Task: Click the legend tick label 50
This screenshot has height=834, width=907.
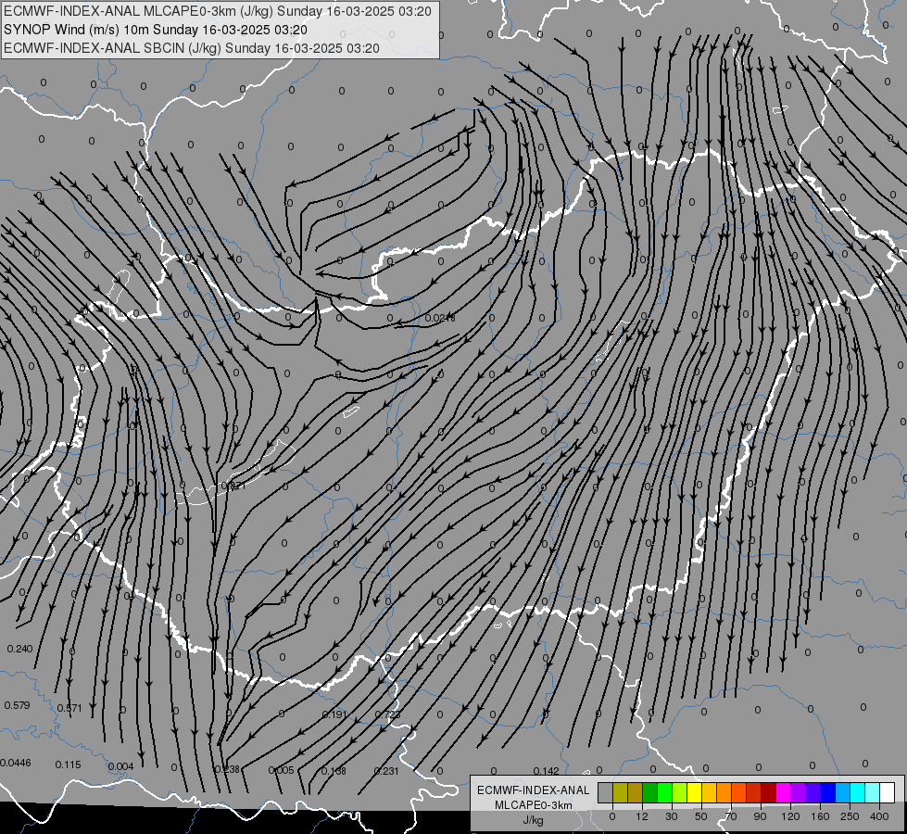Action: coord(701,816)
